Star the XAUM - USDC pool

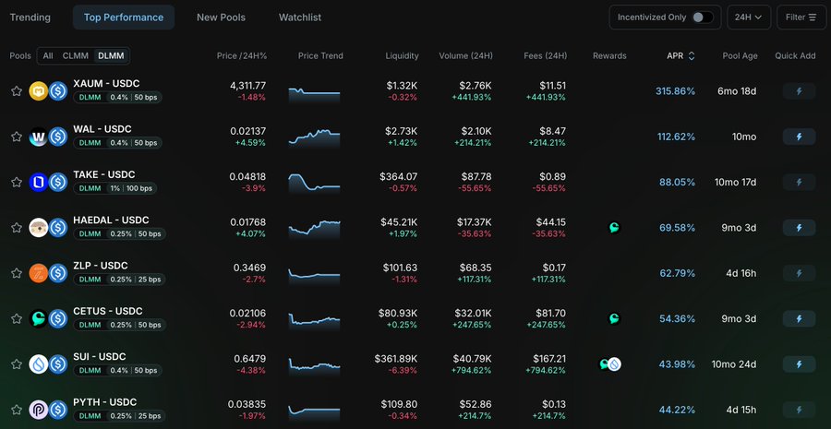coord(17,91)
